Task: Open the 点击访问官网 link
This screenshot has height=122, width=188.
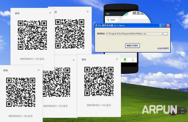Action: coord(163,48)
